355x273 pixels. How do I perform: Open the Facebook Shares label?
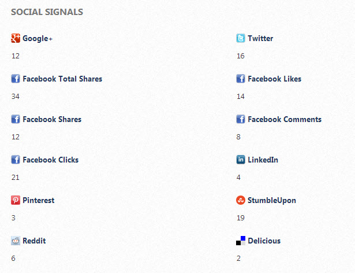click(52, 120)
